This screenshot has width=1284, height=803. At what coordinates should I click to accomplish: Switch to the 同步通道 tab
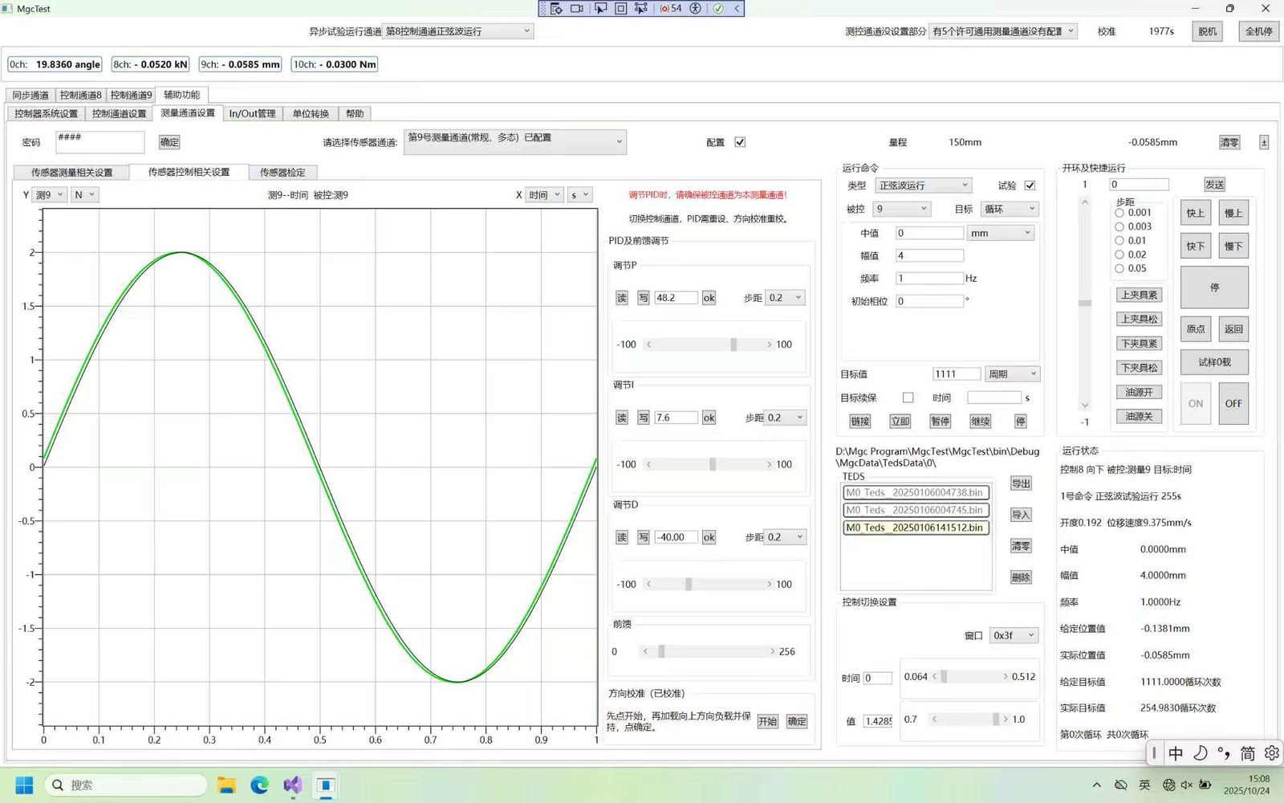point(30,95)
